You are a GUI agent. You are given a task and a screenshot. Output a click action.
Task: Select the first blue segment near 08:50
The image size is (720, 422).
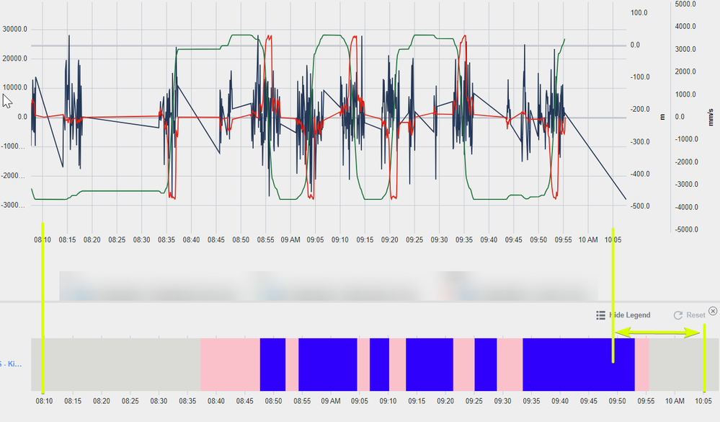coord(272,364)
